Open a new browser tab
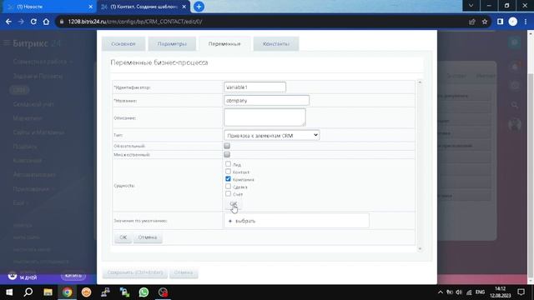This screenshot has width=534, height=300. point(199,7)
